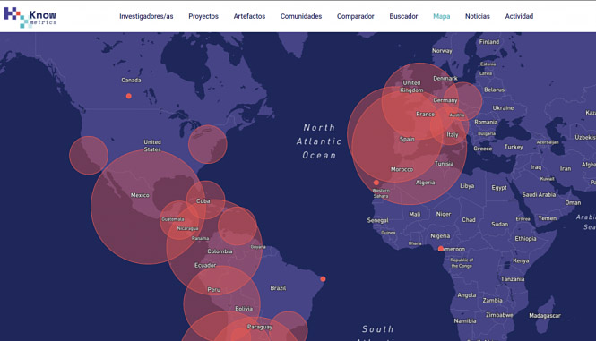Select the active Mapa tab

pyautogui.click(x=441, y=16)
